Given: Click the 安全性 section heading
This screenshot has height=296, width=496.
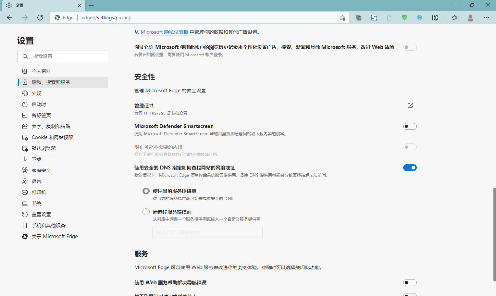Looking at the screenshot, I should coord(145,77).
